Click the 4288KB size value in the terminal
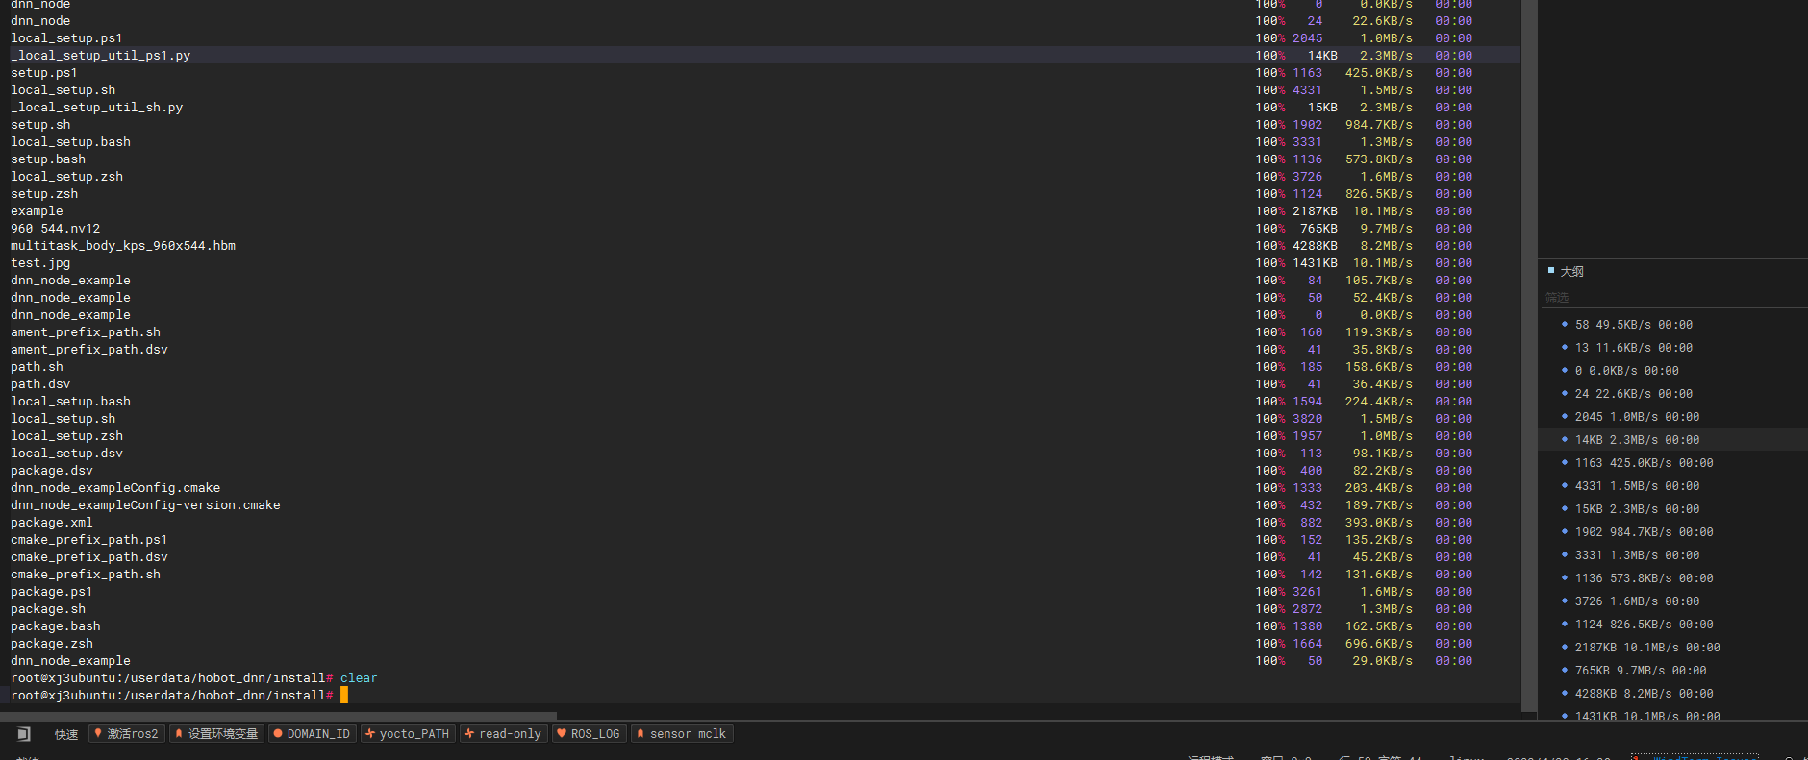The width and height of the screenshot is (1808, 760). tap(1315, 246)
